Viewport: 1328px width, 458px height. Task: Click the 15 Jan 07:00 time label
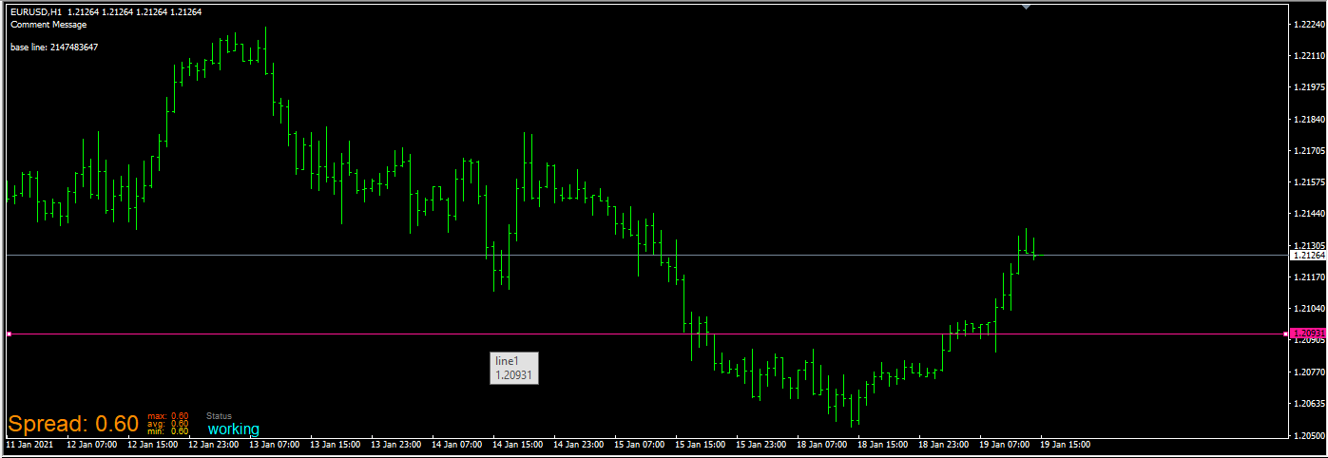pos(640,445)
